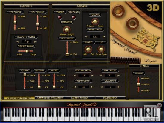This screenshot has width=164, height=123.
Task: Increase the Sustain Pedal value 64
Action: tap(92, 76)
